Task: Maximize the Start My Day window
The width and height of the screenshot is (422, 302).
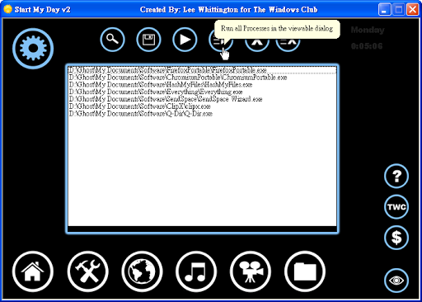Action: [398, 10]
